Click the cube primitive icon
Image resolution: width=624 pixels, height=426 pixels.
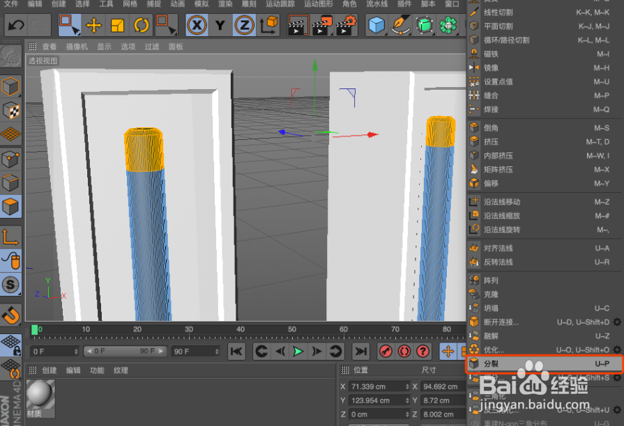coord(375,25)
